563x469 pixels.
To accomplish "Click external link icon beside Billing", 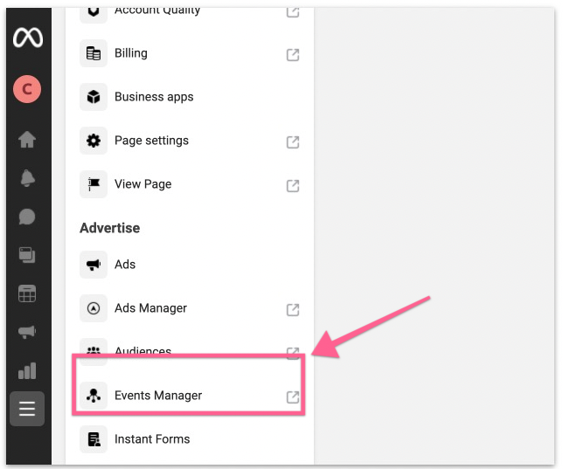I will tap(293, 55).
